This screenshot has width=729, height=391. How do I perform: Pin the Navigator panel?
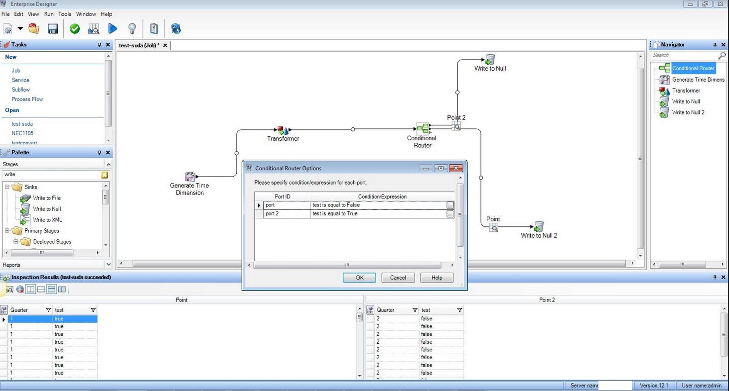[x=715, y=45]
